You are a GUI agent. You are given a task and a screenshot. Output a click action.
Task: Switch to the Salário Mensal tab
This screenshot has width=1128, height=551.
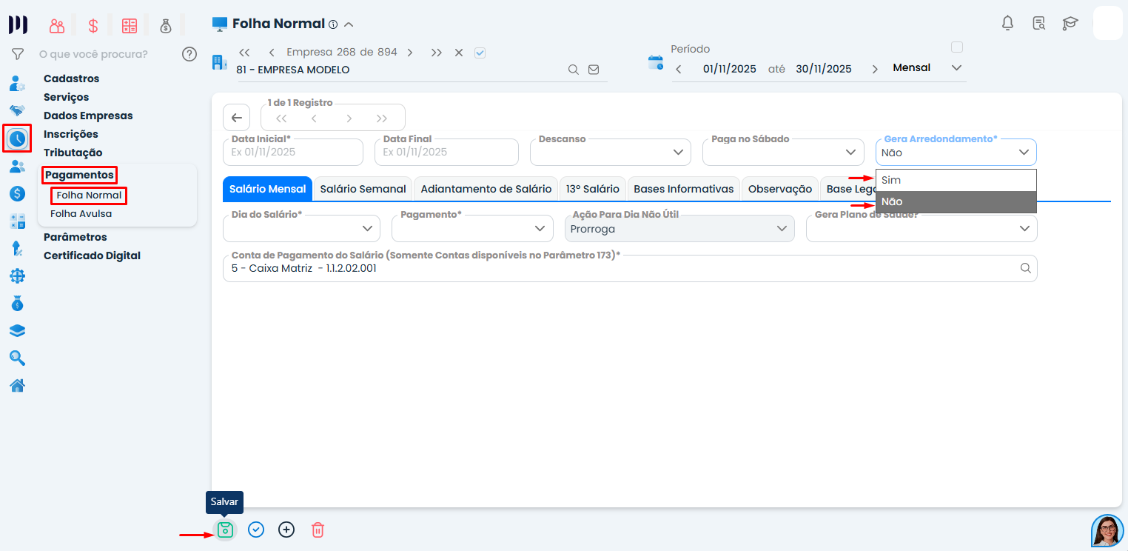tap(267, 189)
